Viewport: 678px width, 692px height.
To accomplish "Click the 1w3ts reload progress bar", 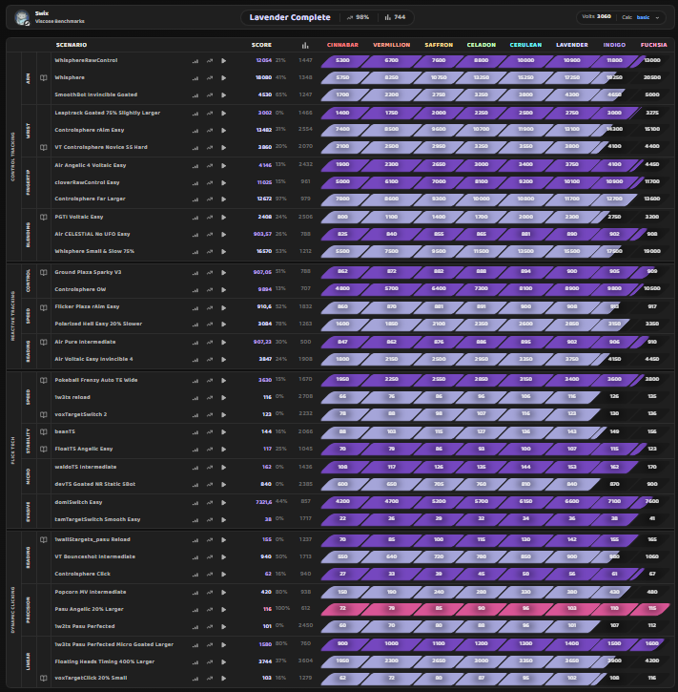I will point(463,397).
